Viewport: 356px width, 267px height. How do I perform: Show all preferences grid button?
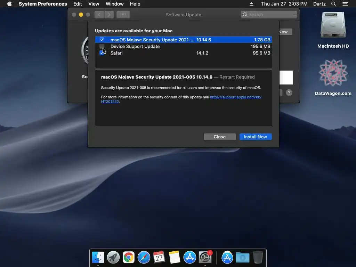coord(123,15)
